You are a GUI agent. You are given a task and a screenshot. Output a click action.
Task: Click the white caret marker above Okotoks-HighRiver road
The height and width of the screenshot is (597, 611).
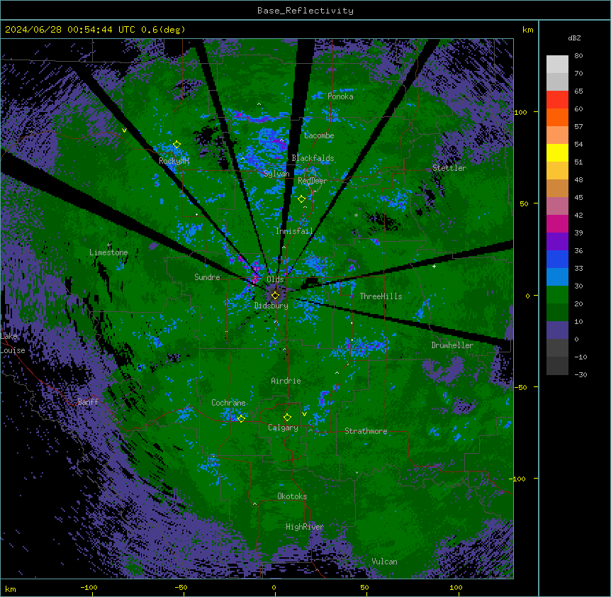pyautogui.click(x=254, y=504)
